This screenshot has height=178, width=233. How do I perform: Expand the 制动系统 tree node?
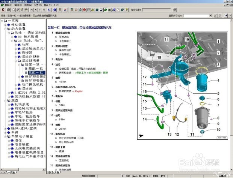tap(9, 105)
